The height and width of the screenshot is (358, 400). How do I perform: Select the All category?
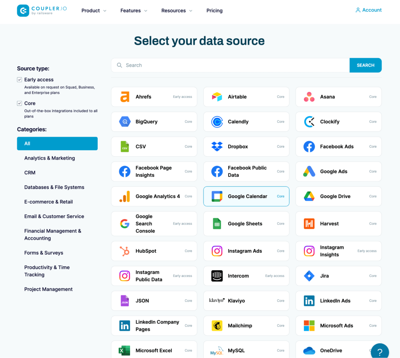57,144
